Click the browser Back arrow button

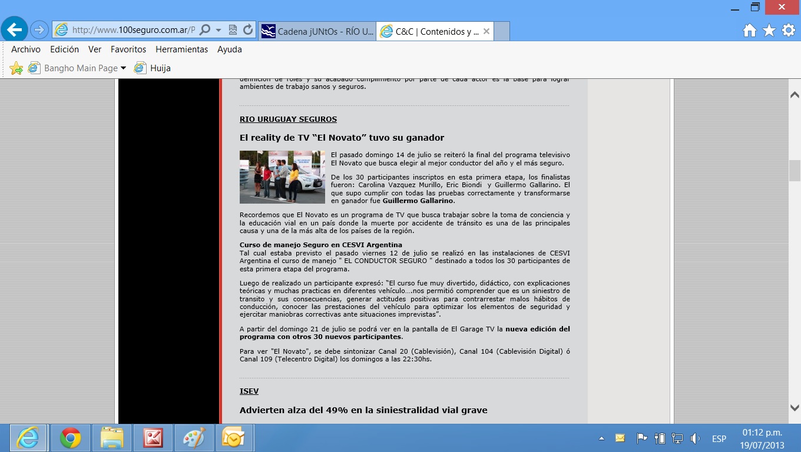tap(14, 29)
